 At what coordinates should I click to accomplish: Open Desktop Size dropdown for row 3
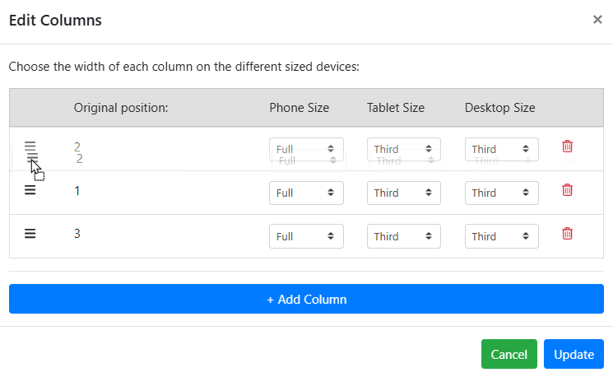pyautogui.click(x=502, y=236)
